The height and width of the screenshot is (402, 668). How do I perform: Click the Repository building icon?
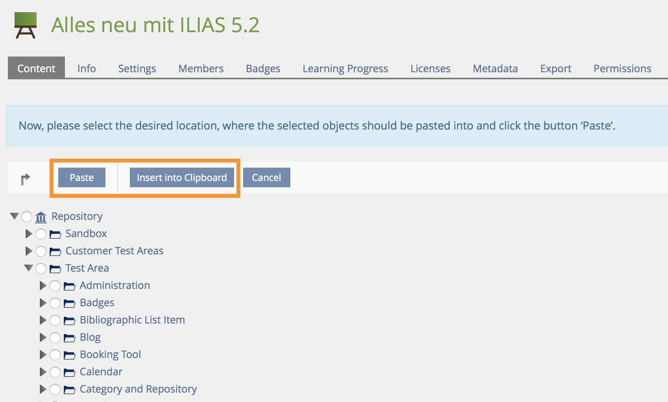[41, 217]
